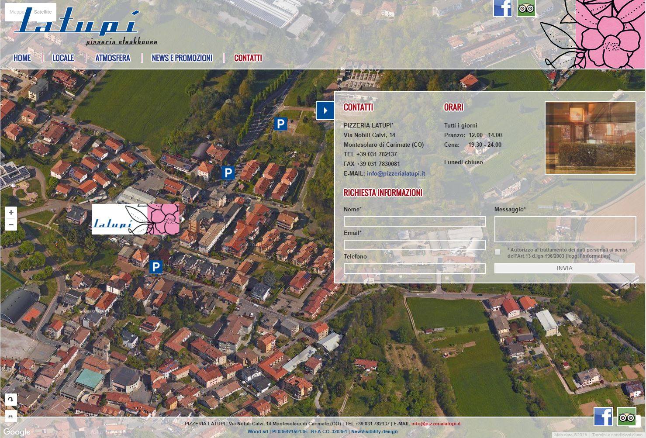Click the "Lunedì chiuso" text
Screen dimensions: 646x438
pos(463,162)
